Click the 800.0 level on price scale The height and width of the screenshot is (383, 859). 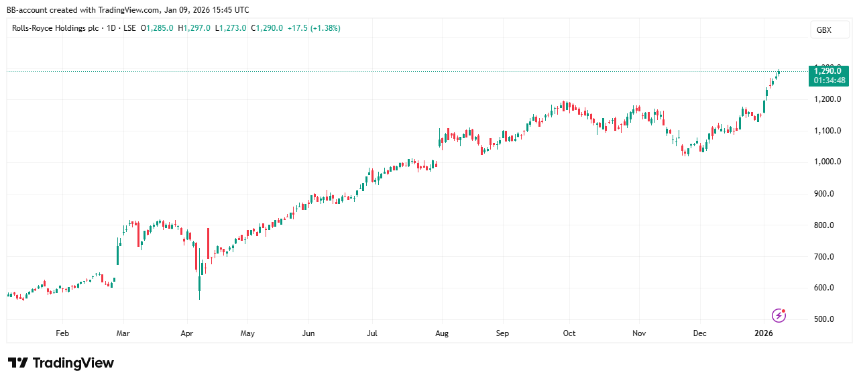pyautogui.click(x=824, y=225)
